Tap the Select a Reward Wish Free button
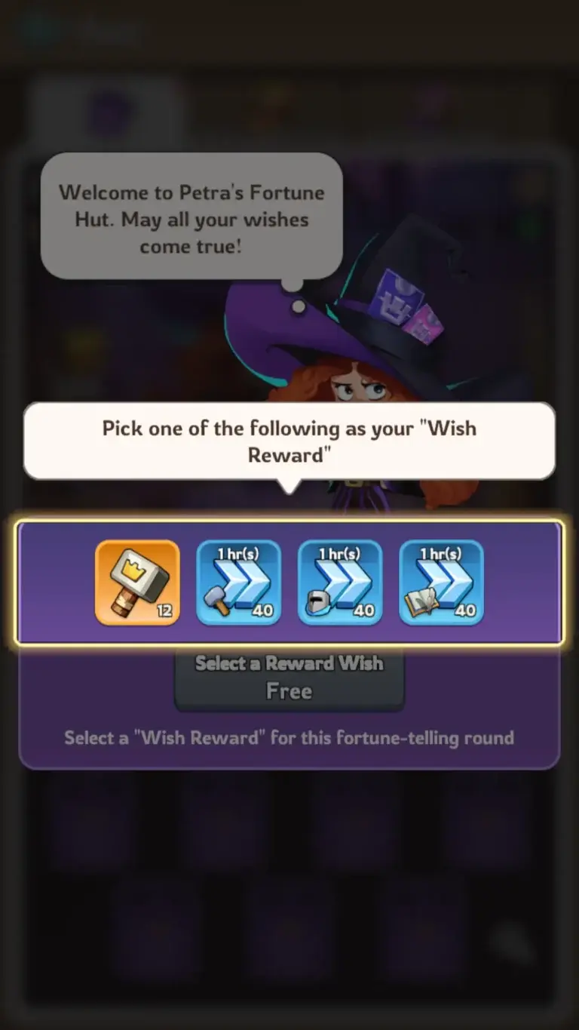This screenshot has height=1030, width=579. (289, 677)
